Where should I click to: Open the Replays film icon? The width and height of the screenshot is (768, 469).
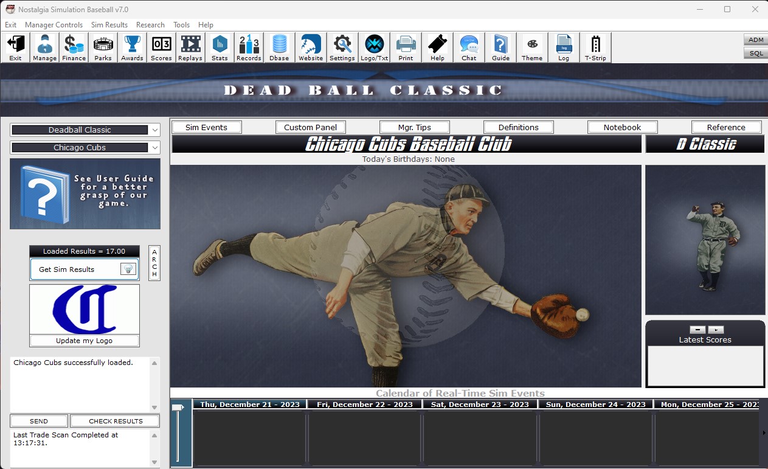[x=190, y=47]
